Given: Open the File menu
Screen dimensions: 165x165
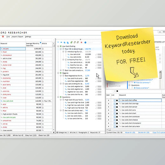Looking at the screenshot, I should pyautogui.click(x=8, y=37).
